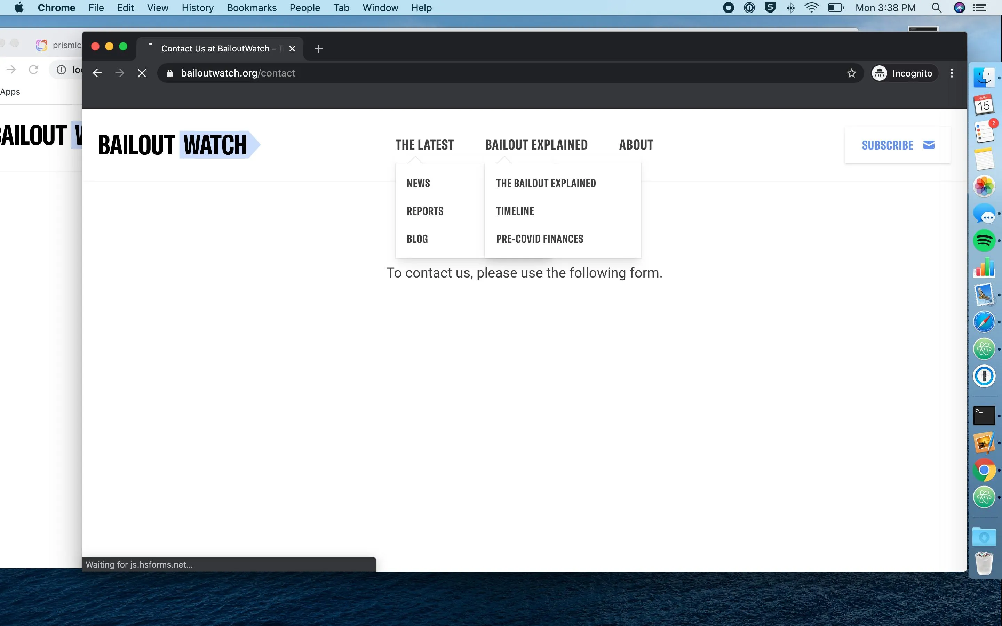Open the TIMELINE link
The image size is (1002, 626).
click(x=515, y=211)
